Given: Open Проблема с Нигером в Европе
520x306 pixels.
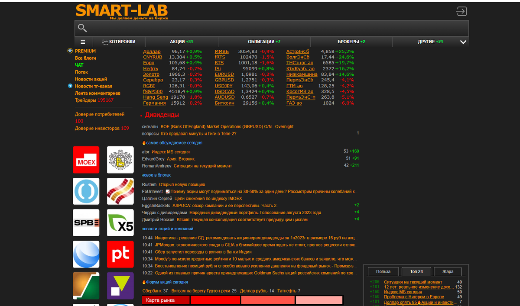Looking at the screenshot, I should 414,297.
